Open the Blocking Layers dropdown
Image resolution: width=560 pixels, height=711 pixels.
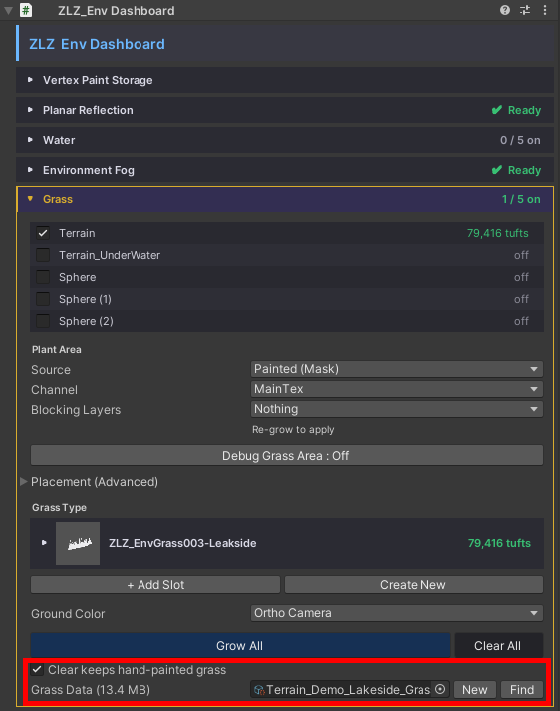click(x=397, y=409)
